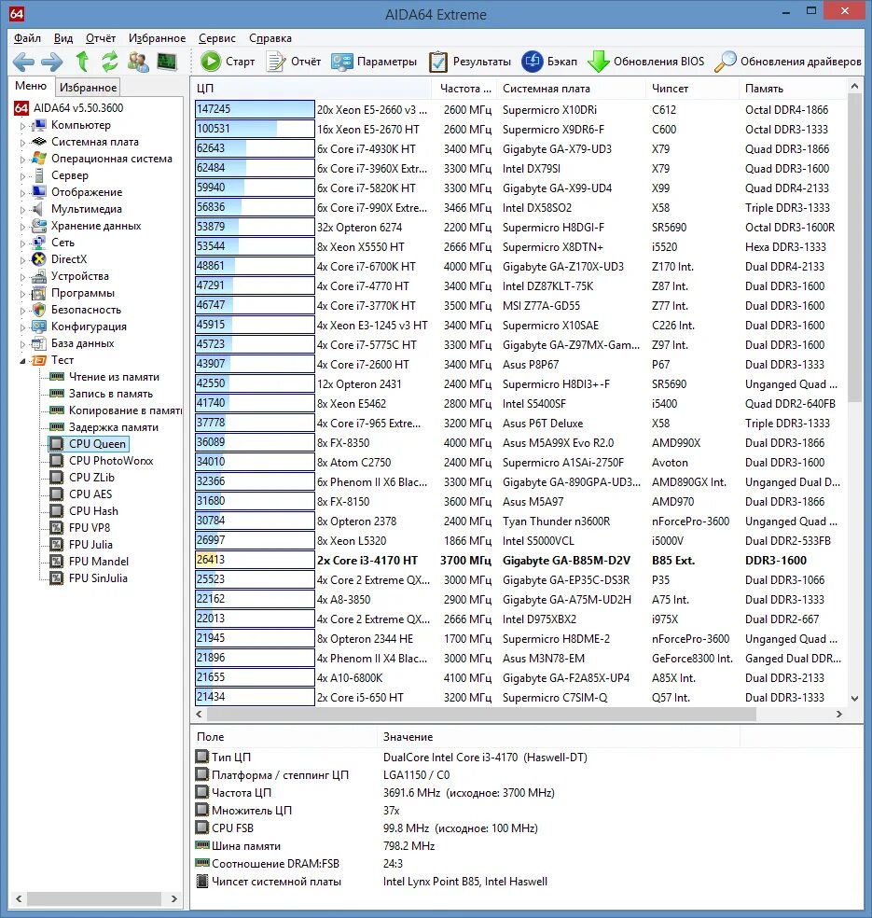Click the users icon in toolbar

pos(138,62)
